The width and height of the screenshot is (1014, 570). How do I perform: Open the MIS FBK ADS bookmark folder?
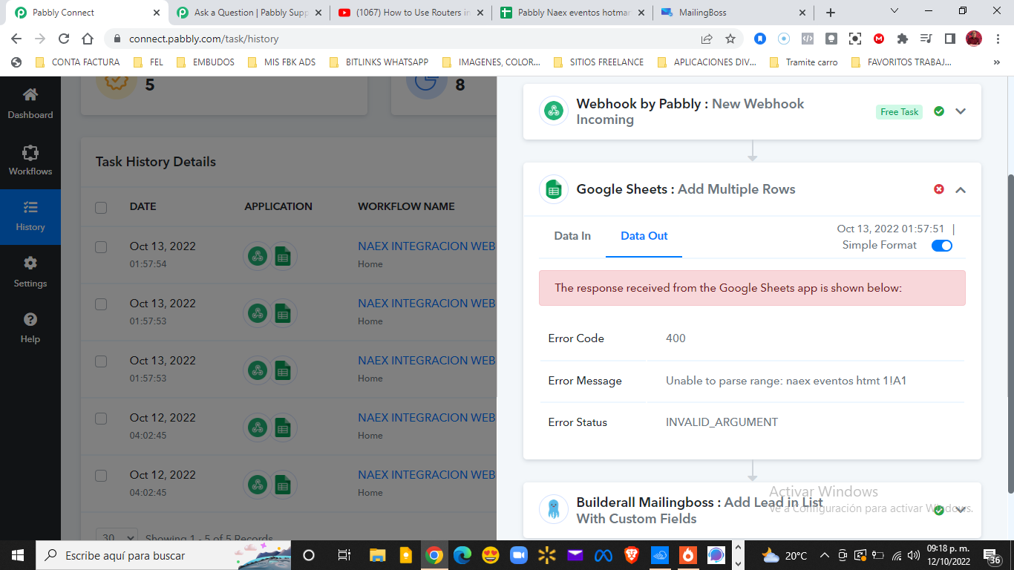(x=281, y=62)
